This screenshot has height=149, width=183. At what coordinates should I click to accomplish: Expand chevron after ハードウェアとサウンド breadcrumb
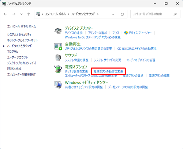click(98, 14)
